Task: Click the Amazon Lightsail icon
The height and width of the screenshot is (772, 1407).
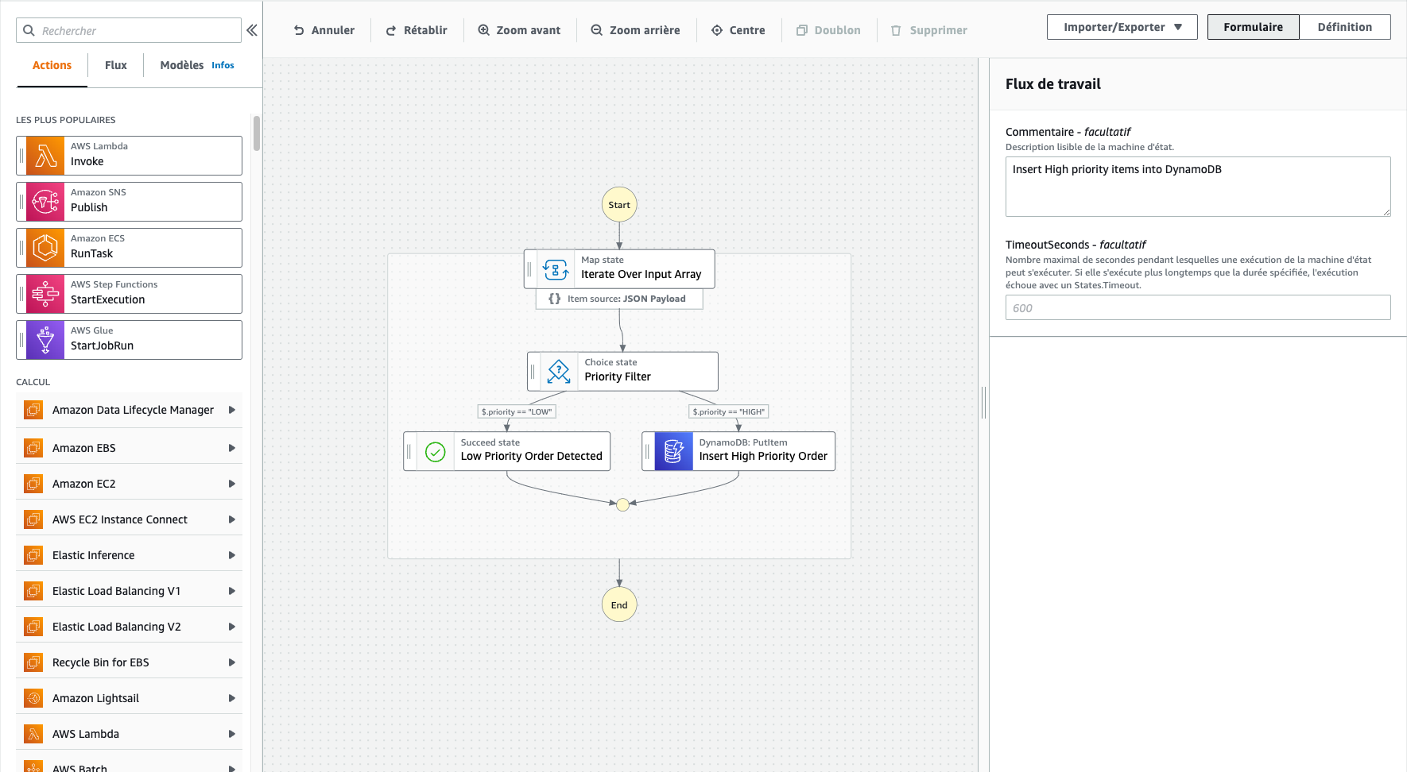Action: pos(33,698)
